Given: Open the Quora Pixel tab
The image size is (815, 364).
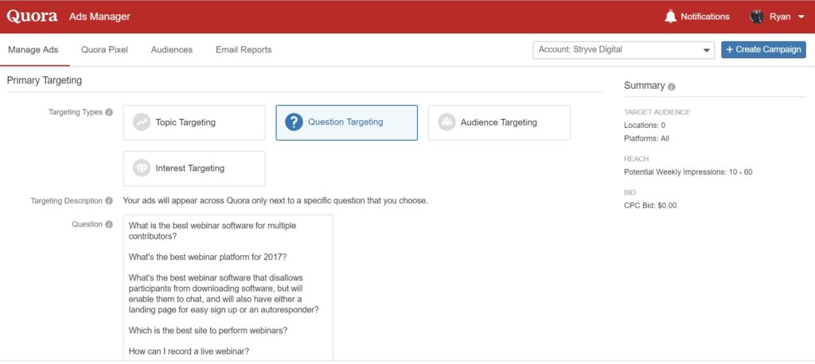Looking at the screenshot, I should [104, 50].
